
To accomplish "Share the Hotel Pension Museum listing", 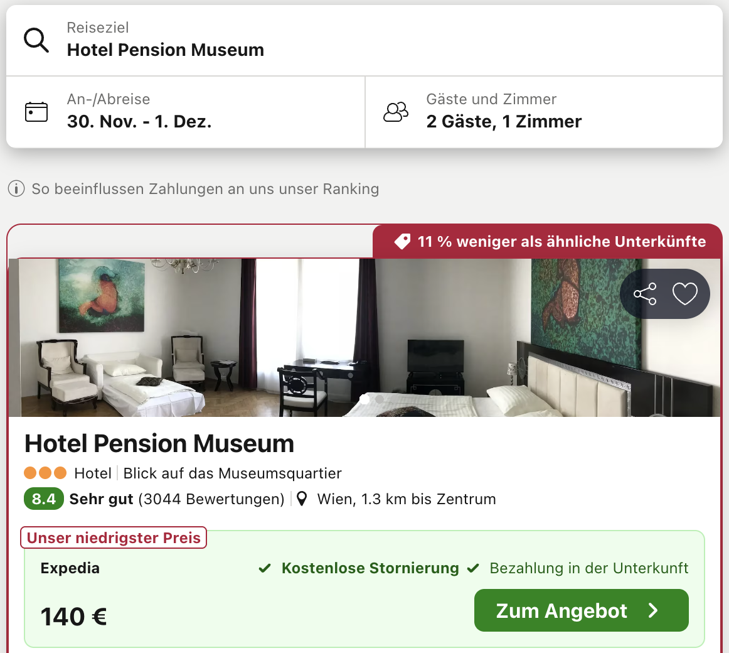I will coord(645,294).
